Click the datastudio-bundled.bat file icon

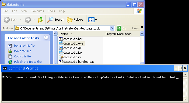coord(61,62)
